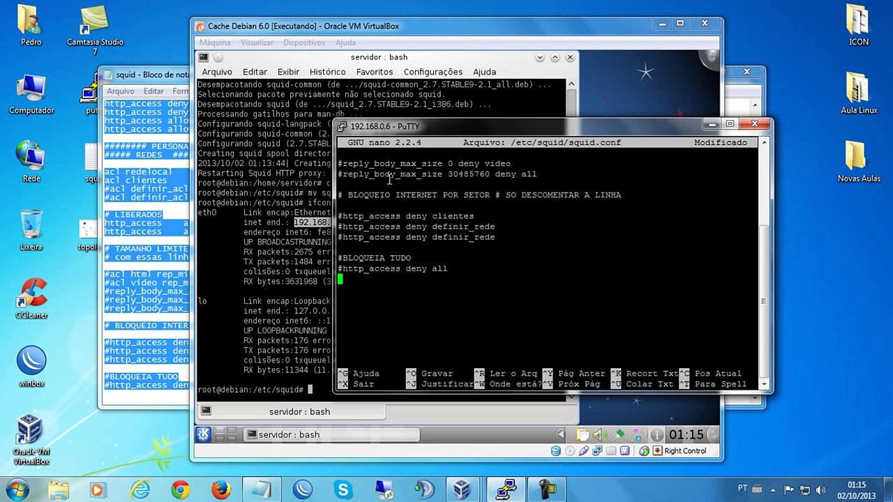Click PuTTY scrollbar down arrow

point(764,384)
